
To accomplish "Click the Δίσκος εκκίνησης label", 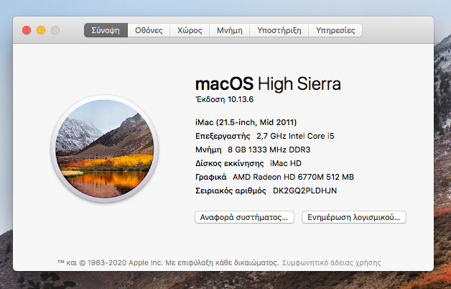I will [230, 163].
